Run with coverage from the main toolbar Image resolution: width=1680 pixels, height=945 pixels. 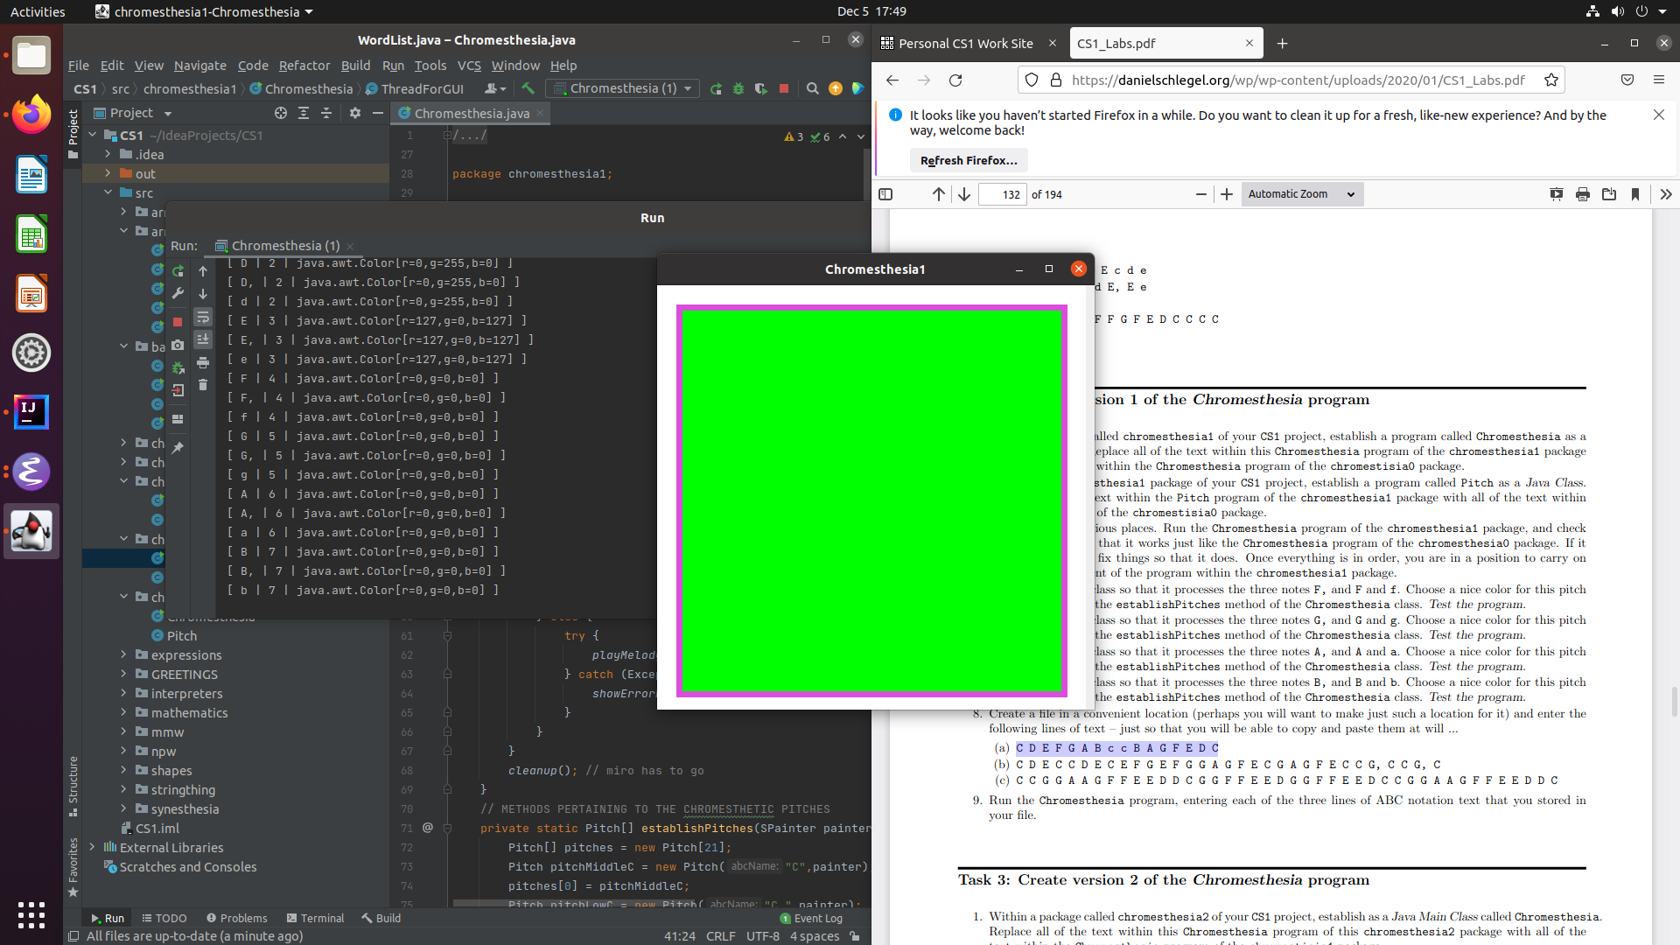point(760,88)
